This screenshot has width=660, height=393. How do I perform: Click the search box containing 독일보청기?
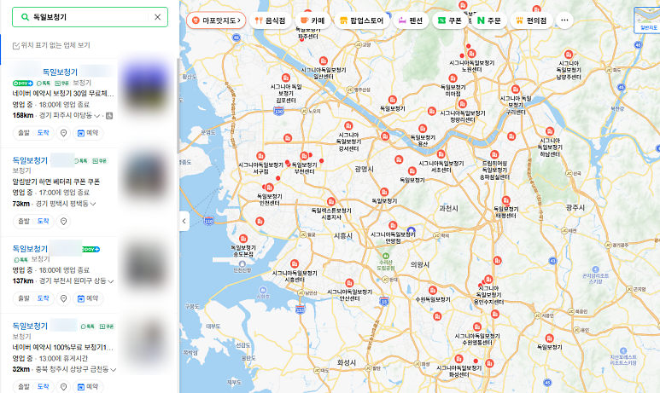click(90, 17)
